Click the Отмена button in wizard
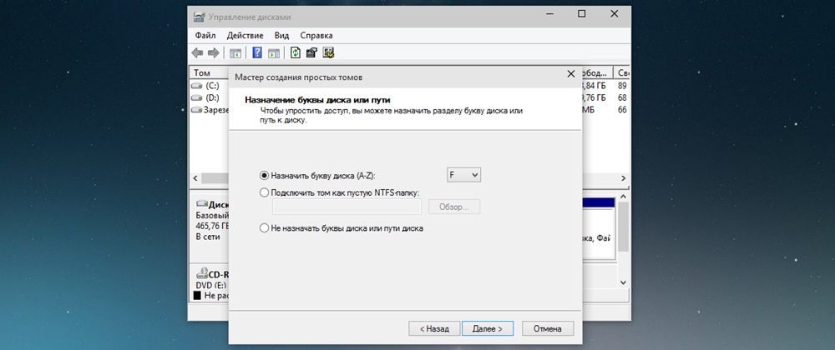The height and width of the screenshot is (350, 835). pos(548,328)
